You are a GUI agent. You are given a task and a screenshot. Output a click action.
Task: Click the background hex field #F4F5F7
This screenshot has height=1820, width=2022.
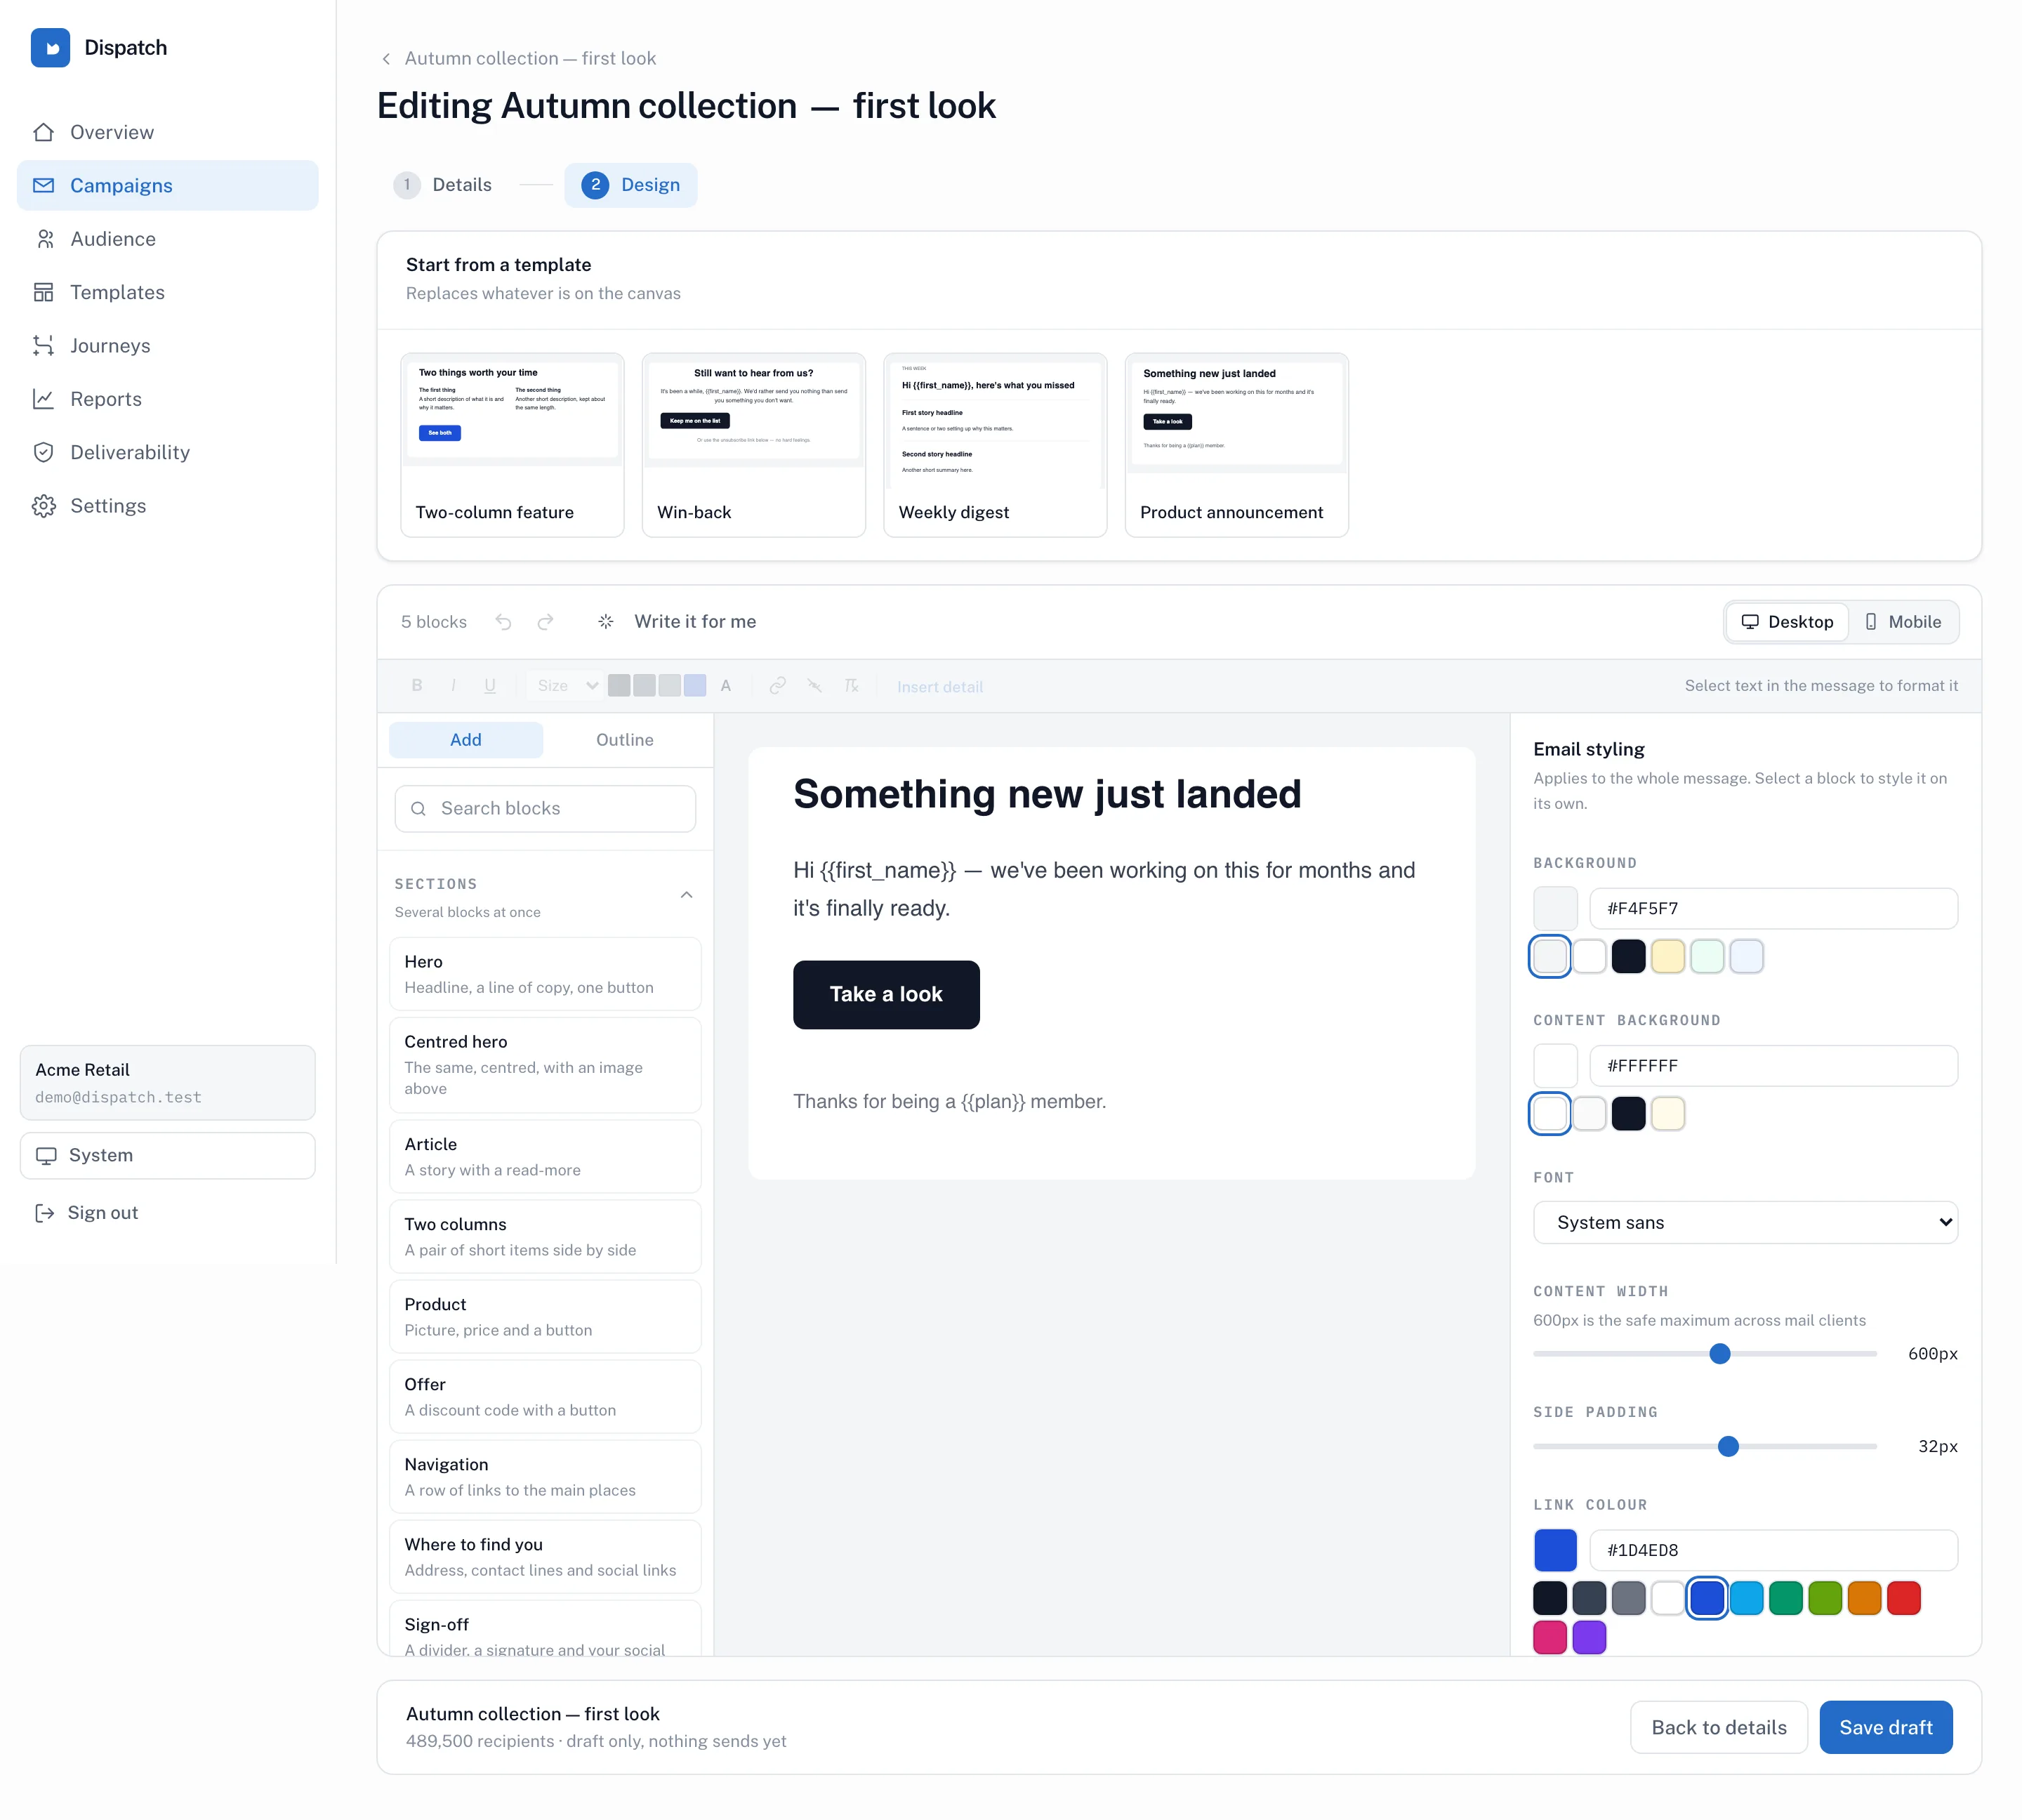pos(1773,908)
